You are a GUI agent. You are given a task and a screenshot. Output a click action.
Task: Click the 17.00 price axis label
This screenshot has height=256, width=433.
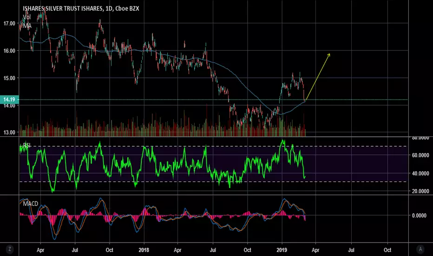pos(9,24)
